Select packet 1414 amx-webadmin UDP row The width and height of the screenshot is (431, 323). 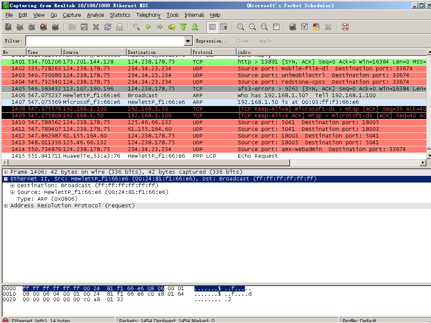coord(214,149)
